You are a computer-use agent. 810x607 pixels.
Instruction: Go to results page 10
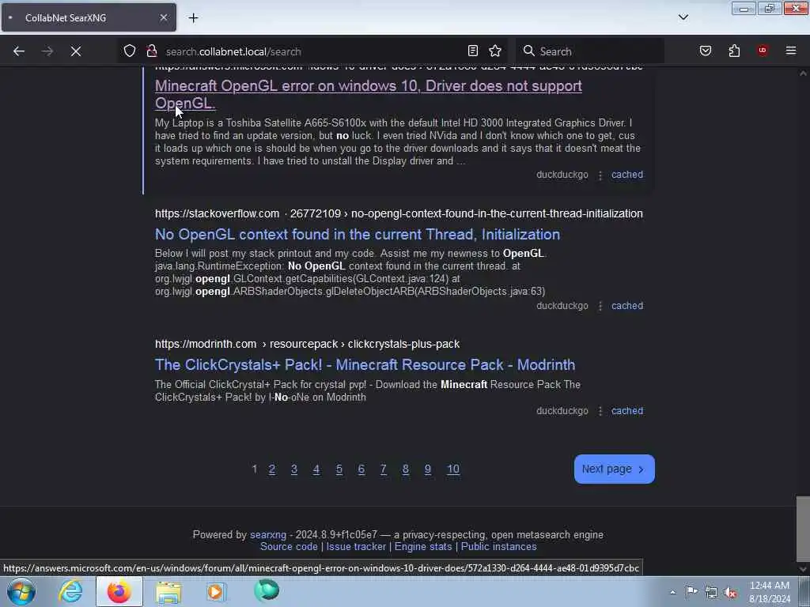(453, 469)
